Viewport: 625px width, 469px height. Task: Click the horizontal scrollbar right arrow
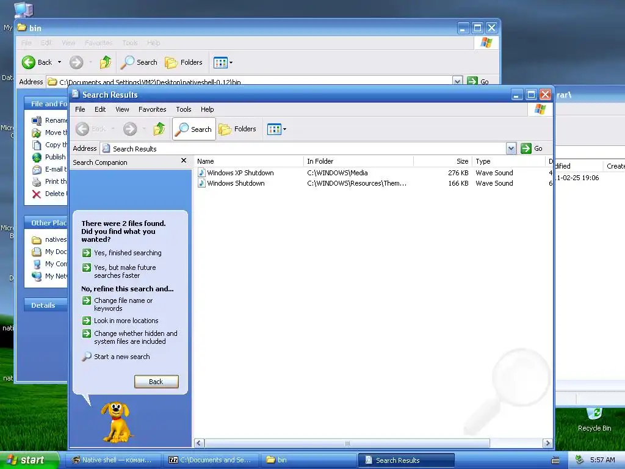547,443
